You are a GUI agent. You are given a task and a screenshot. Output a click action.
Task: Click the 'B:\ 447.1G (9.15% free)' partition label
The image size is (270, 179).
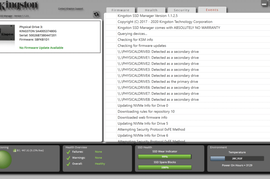click(x=30, y=151)
